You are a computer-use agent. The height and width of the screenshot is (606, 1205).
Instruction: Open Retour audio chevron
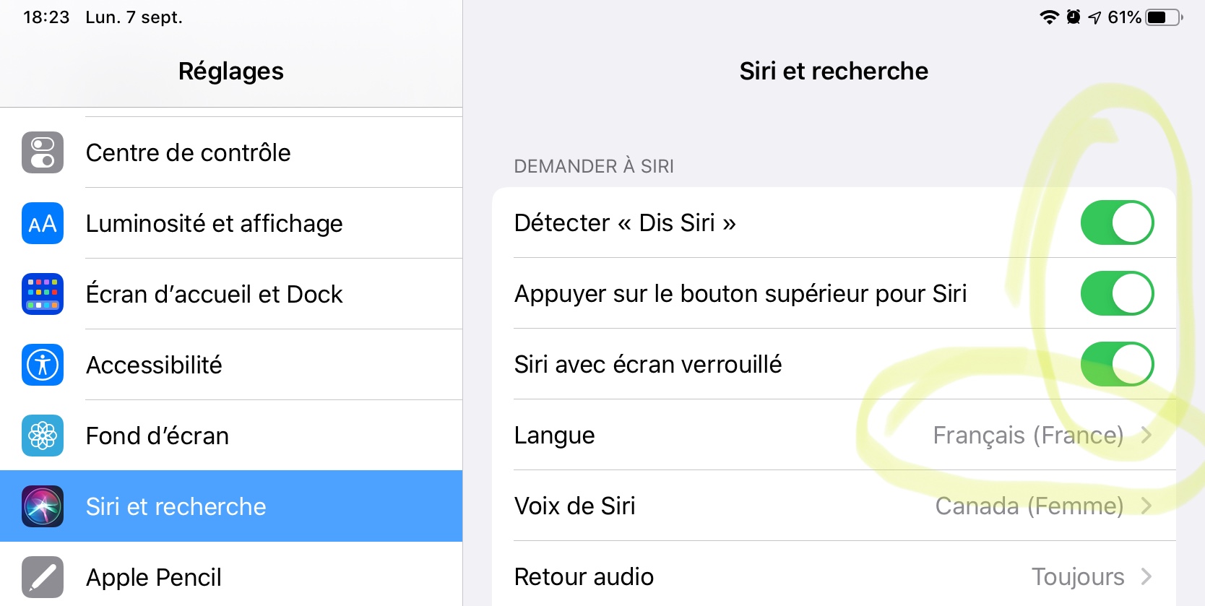point(1146,576)
